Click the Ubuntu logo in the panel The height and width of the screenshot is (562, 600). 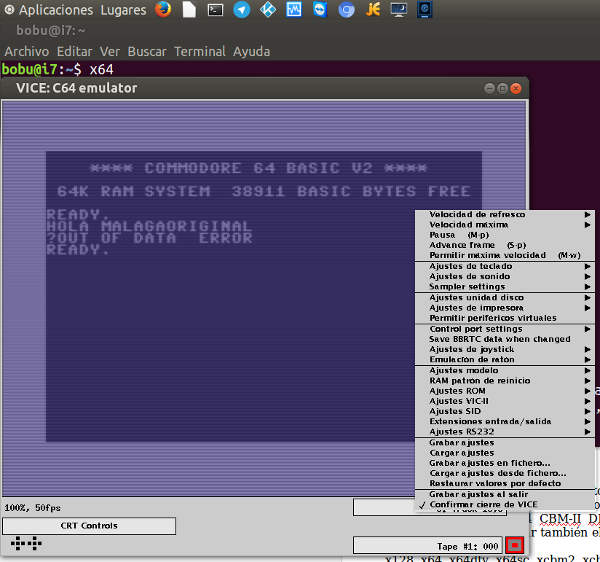[x=9, y=9]
